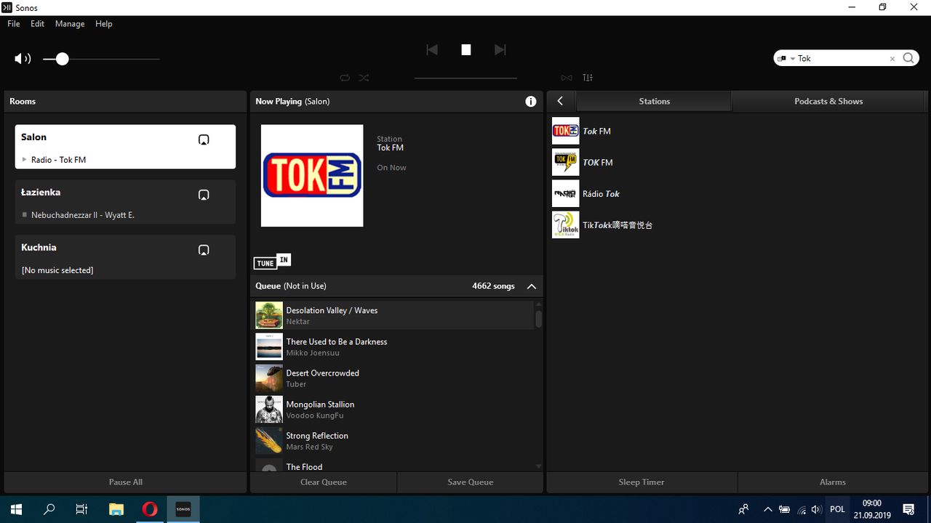Select Mongolian Stallion in queue
The width and height of the screenshot is (931, 523).
click(393, 409)
